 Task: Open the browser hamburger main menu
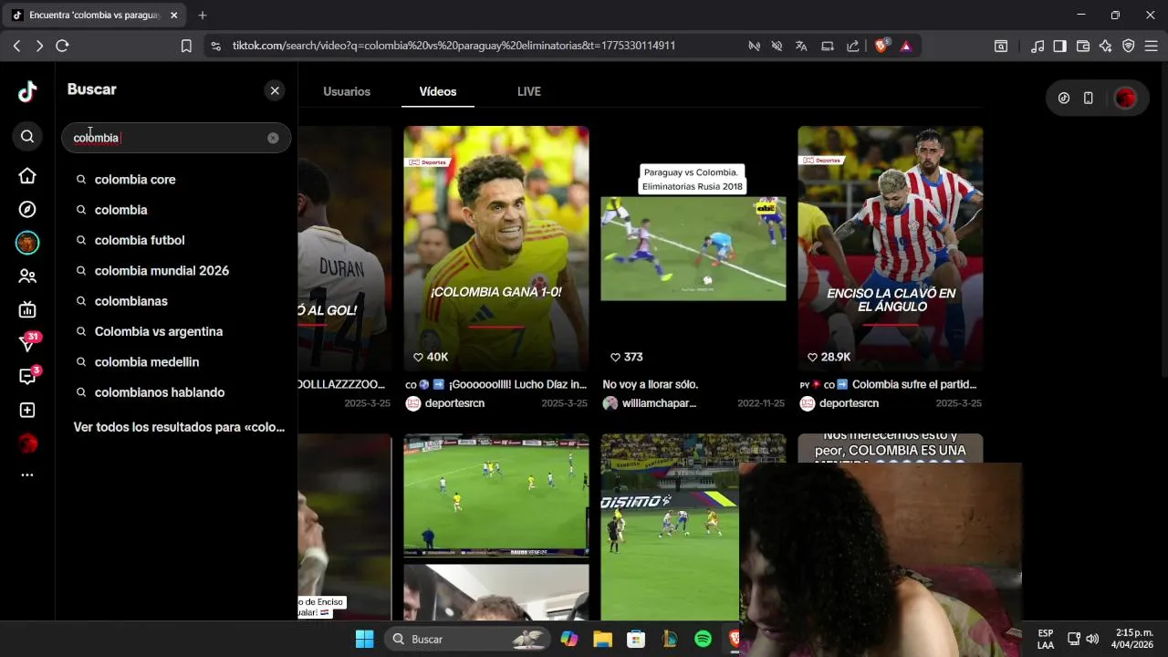pos(1152,46)
